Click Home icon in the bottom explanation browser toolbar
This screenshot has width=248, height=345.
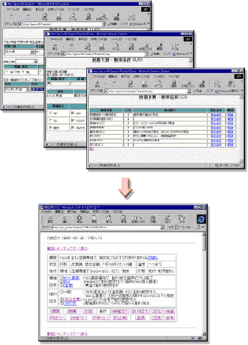pyautogui.click(x=109, y=219)
